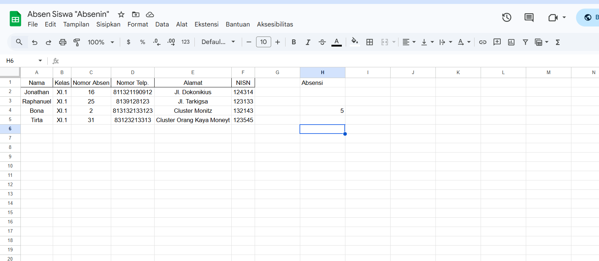Open the Borders tool
Viewport: 599px width, 261px height.
coord(369,42)
